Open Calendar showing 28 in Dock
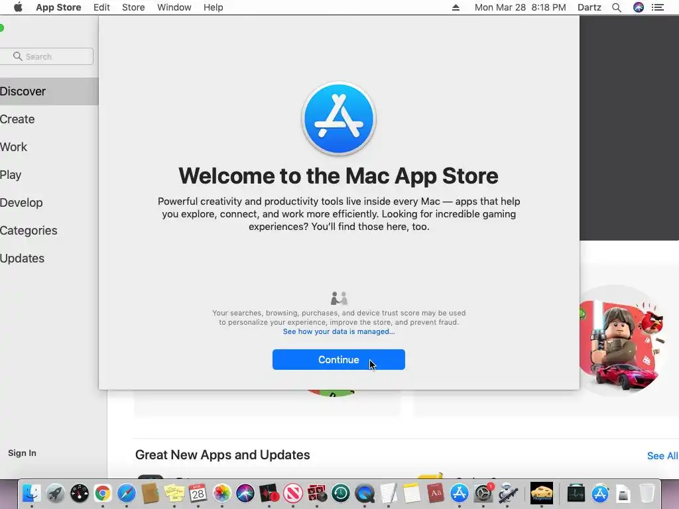The image size is (679, 509). (x=198, y=493)
